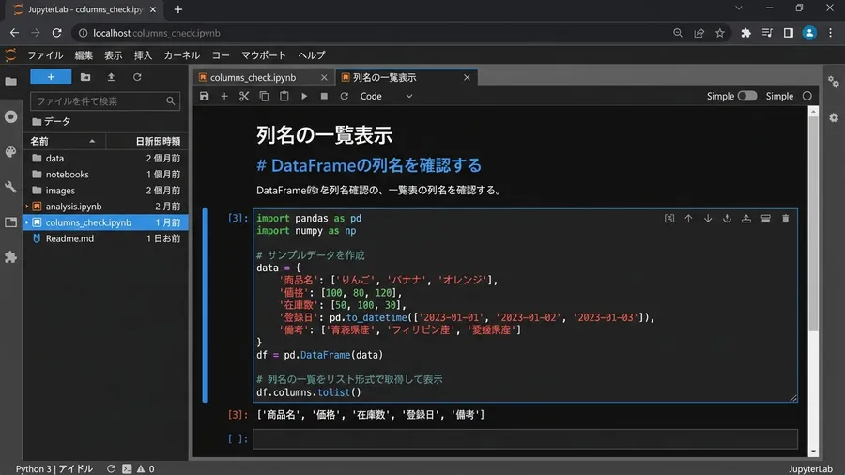This screenshot has height=475, width=845.
Task: Click the download arrow icon in cell toolbar
Action: coord(727,219)
